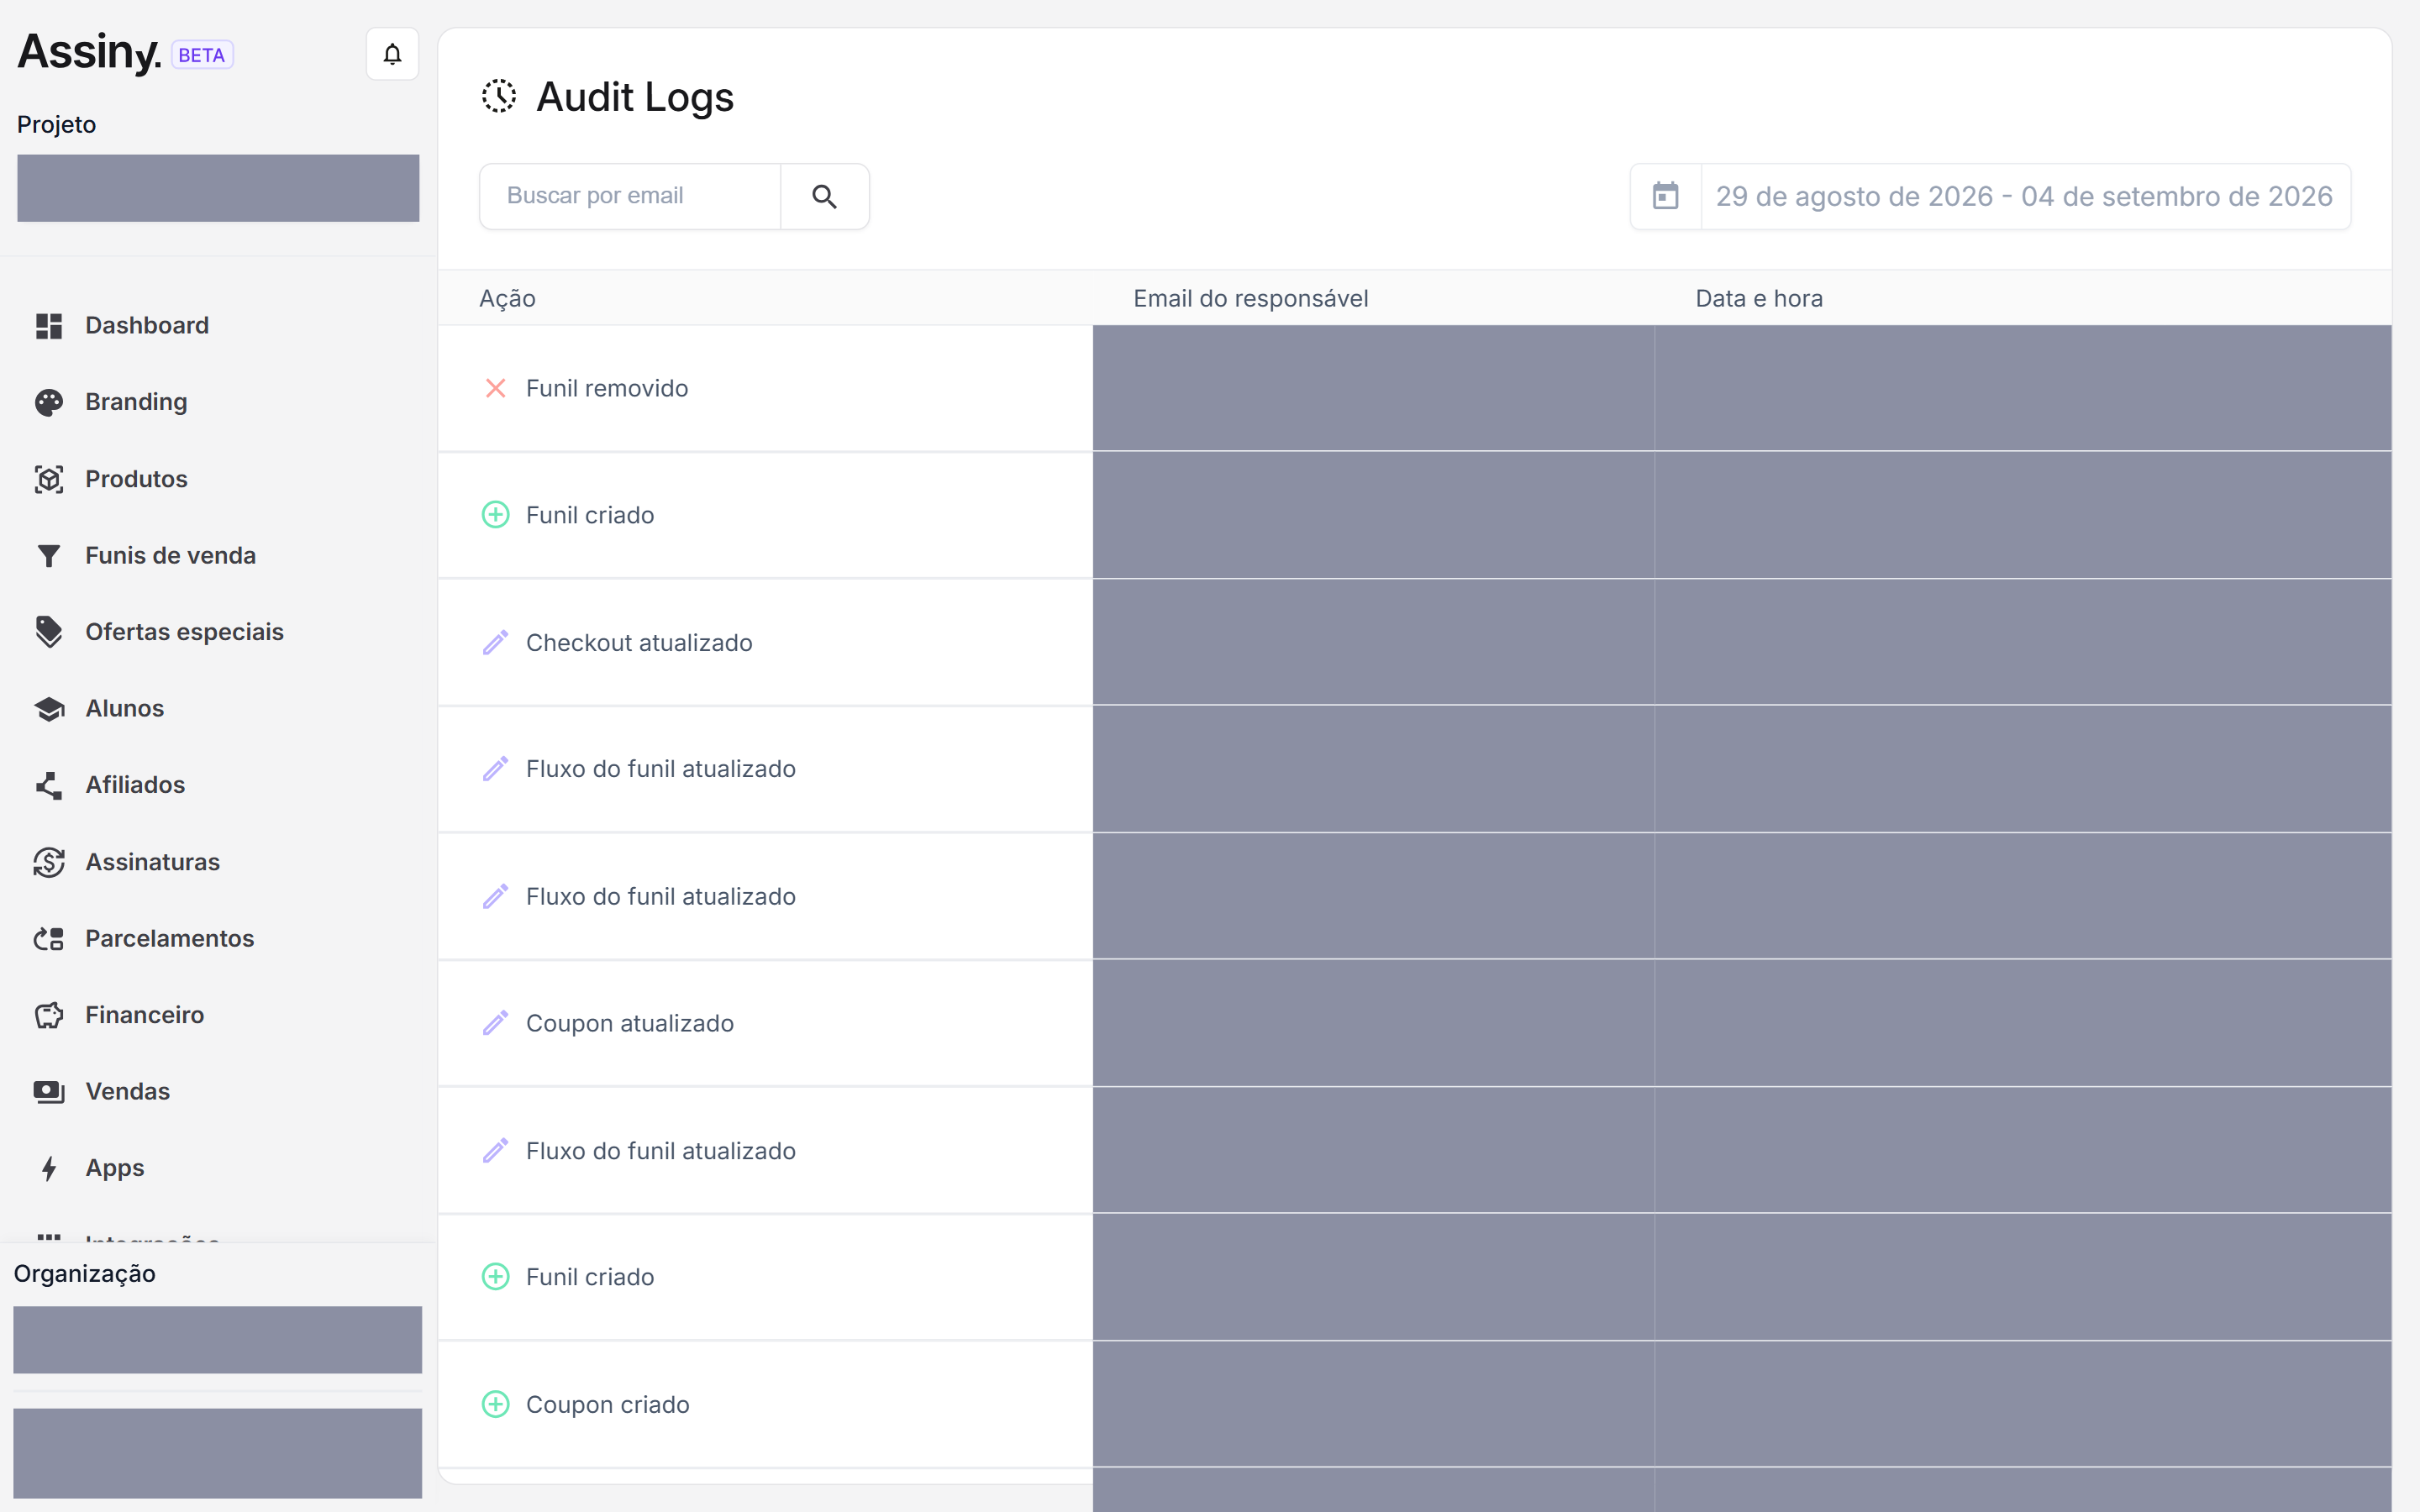Open the Assinaturas section
2420x1512 pixels.
click(153, 862)
